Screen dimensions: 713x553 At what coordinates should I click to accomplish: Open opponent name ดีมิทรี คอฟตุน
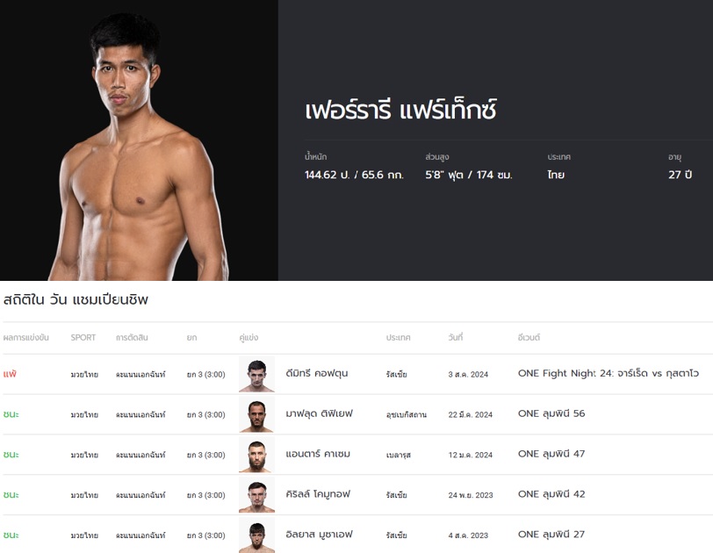[317, 374]
